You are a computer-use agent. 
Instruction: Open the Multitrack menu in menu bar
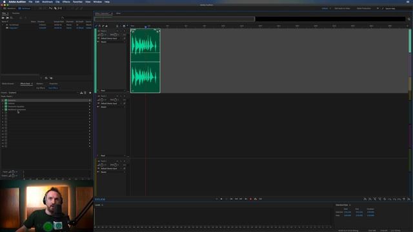pyautogui.click(x=47, y=2)
